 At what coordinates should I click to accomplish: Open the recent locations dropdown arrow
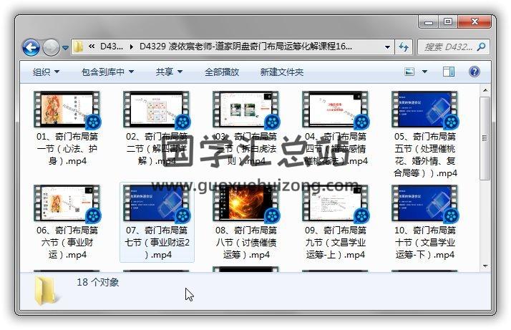(x=66, y=48)
